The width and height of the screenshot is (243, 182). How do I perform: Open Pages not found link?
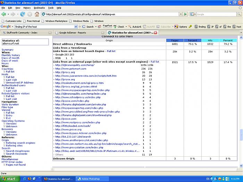[16, 165]
